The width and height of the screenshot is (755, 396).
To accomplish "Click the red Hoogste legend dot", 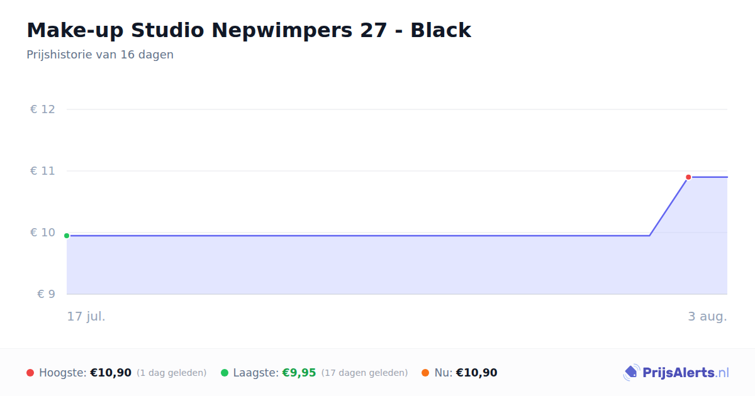I will tap(30, 373).
